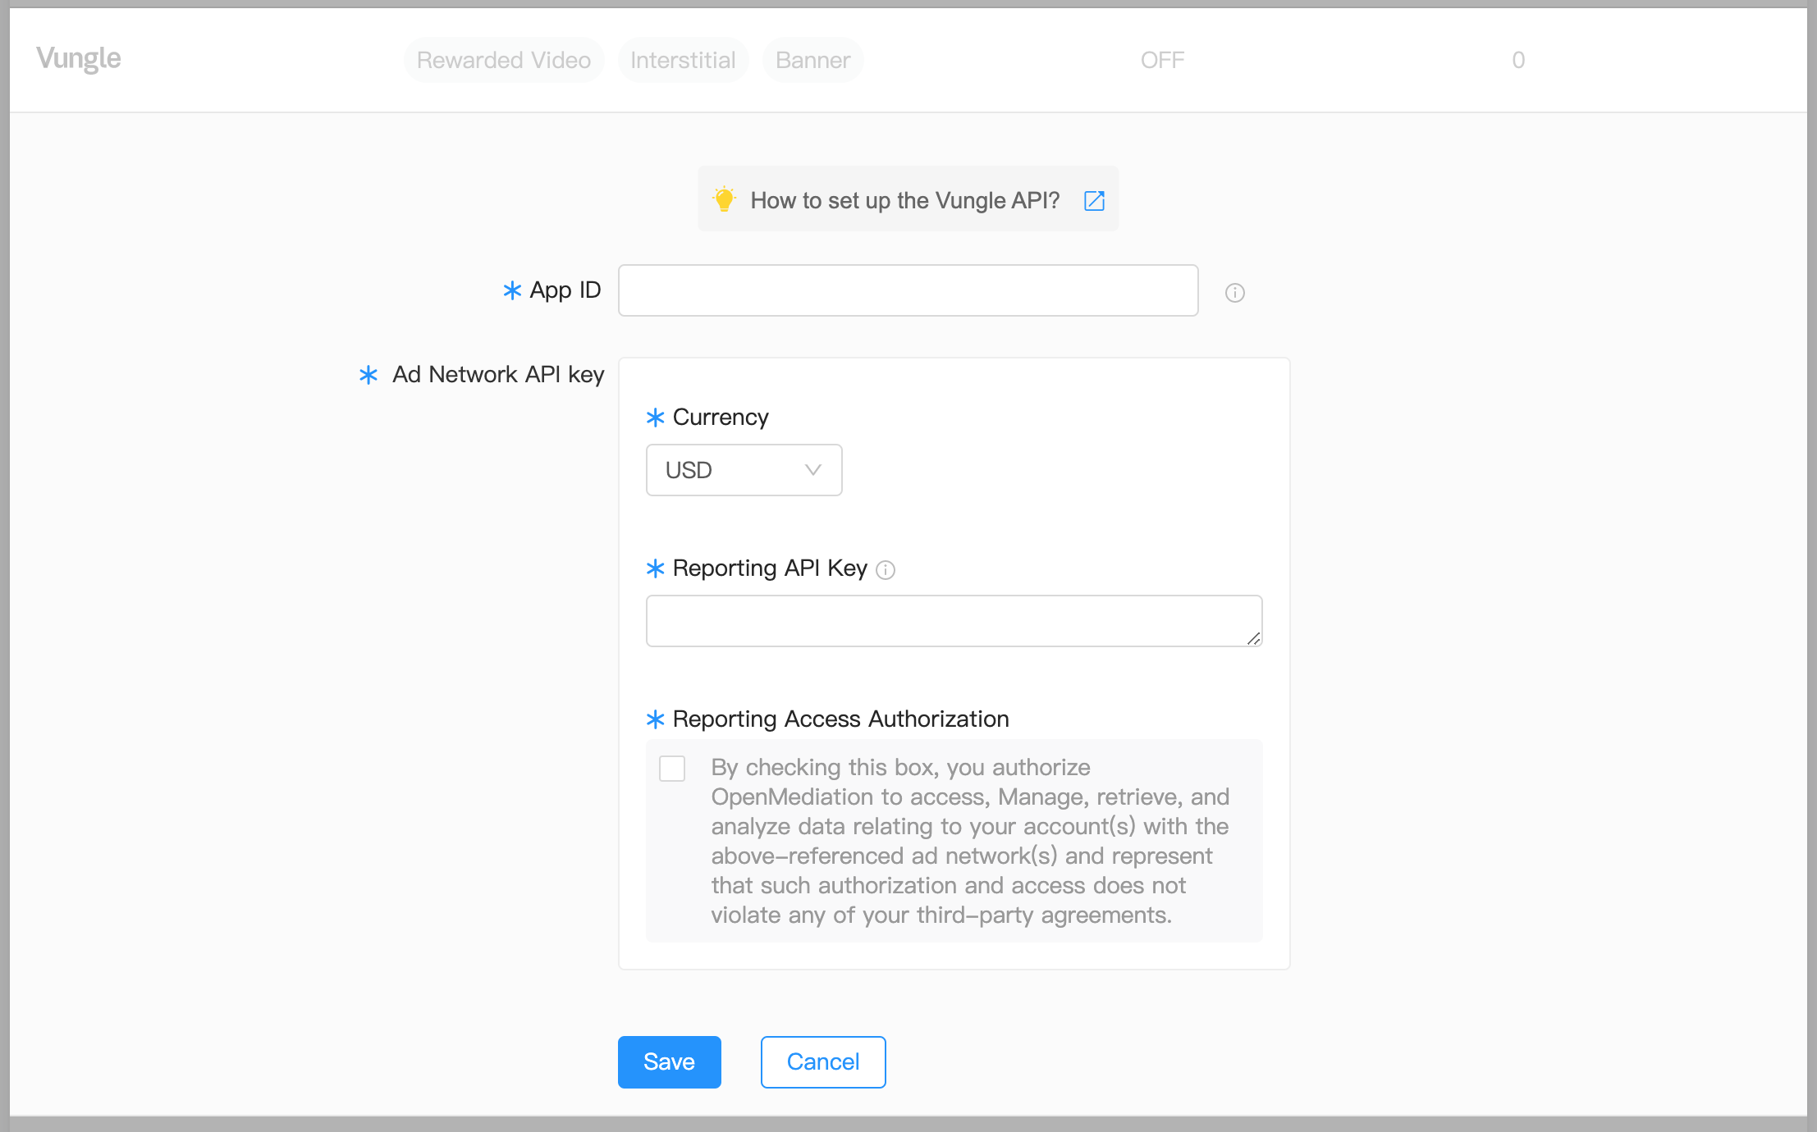Click the Rewarded Video tag
This screenshot has height=1132, width=1817.
(x=504, y=60)
